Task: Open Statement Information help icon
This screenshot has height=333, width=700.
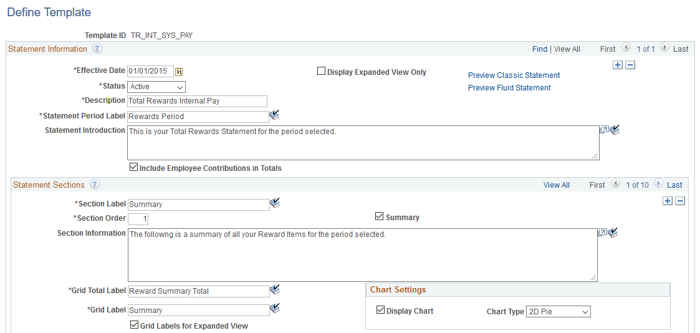Action: click(97, 49)
